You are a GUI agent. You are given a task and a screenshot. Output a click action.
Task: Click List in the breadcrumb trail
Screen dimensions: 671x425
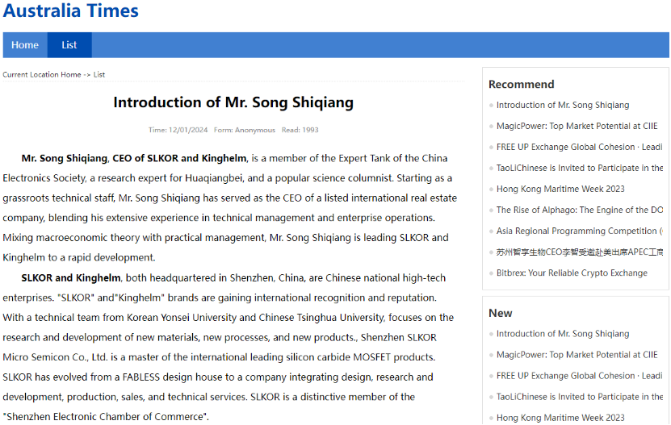coord(99,74)
